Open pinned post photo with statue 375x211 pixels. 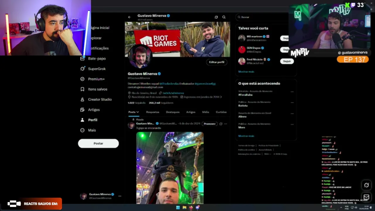click(x=170, y=168)
